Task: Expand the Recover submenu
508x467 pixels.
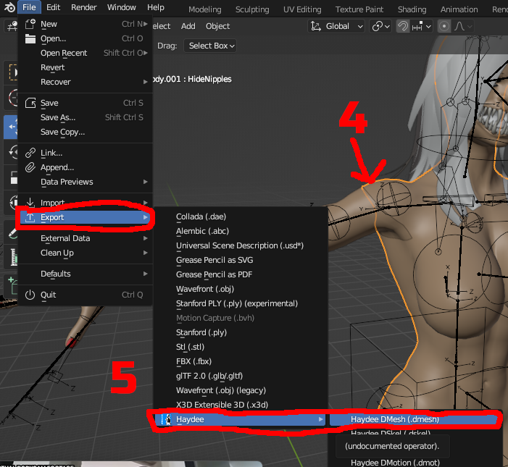Action: [86, 82]
